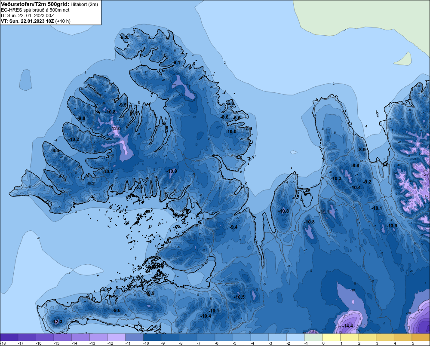Pick the legend swatch between -4 and -3
430x346 pixels.
259,337
